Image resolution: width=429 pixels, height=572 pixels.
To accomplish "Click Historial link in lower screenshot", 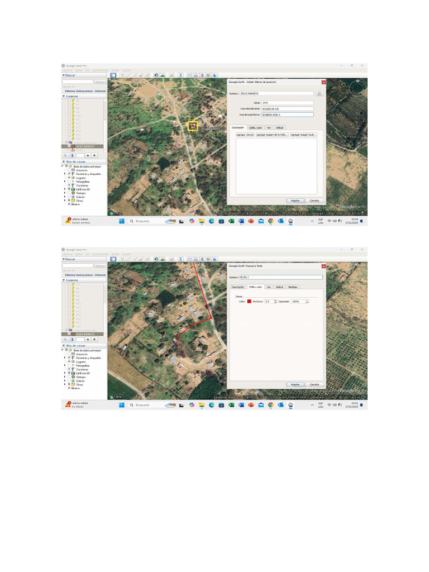I will point(101,275).
